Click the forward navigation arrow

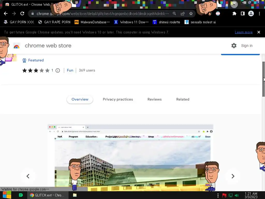pyautogui.click(x=14, y=13)
